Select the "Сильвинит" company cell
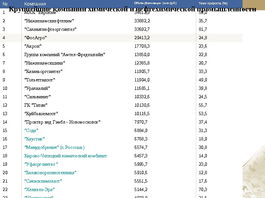 pos(37,97)
